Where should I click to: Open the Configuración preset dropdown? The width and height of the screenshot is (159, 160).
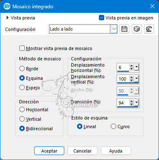(x=114, y=29)
